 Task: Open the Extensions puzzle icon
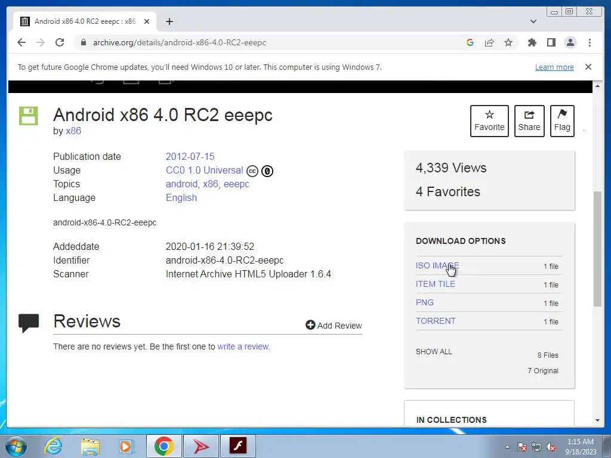532,42
